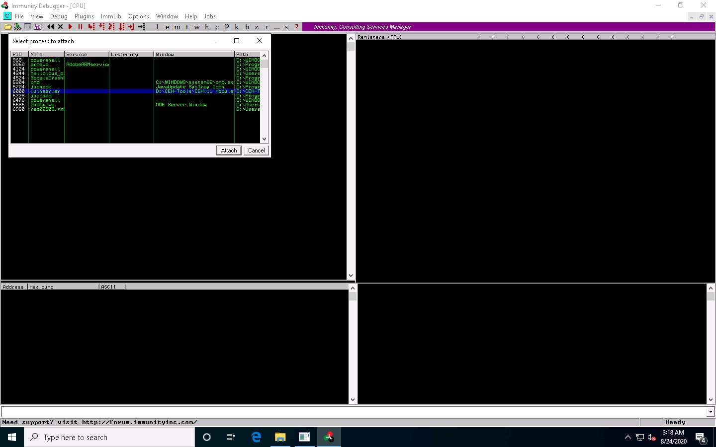This screenshot has width=716, height=447.
Task: Click the Step over toolbar icon
Action: click(x=101, y=27)
